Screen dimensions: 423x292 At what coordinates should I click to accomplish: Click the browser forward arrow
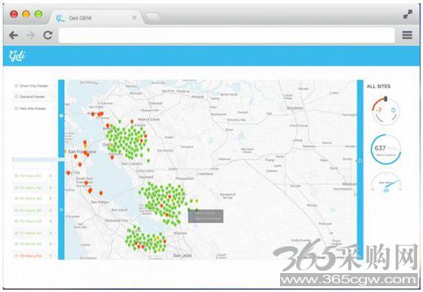(x=31, y=35)
